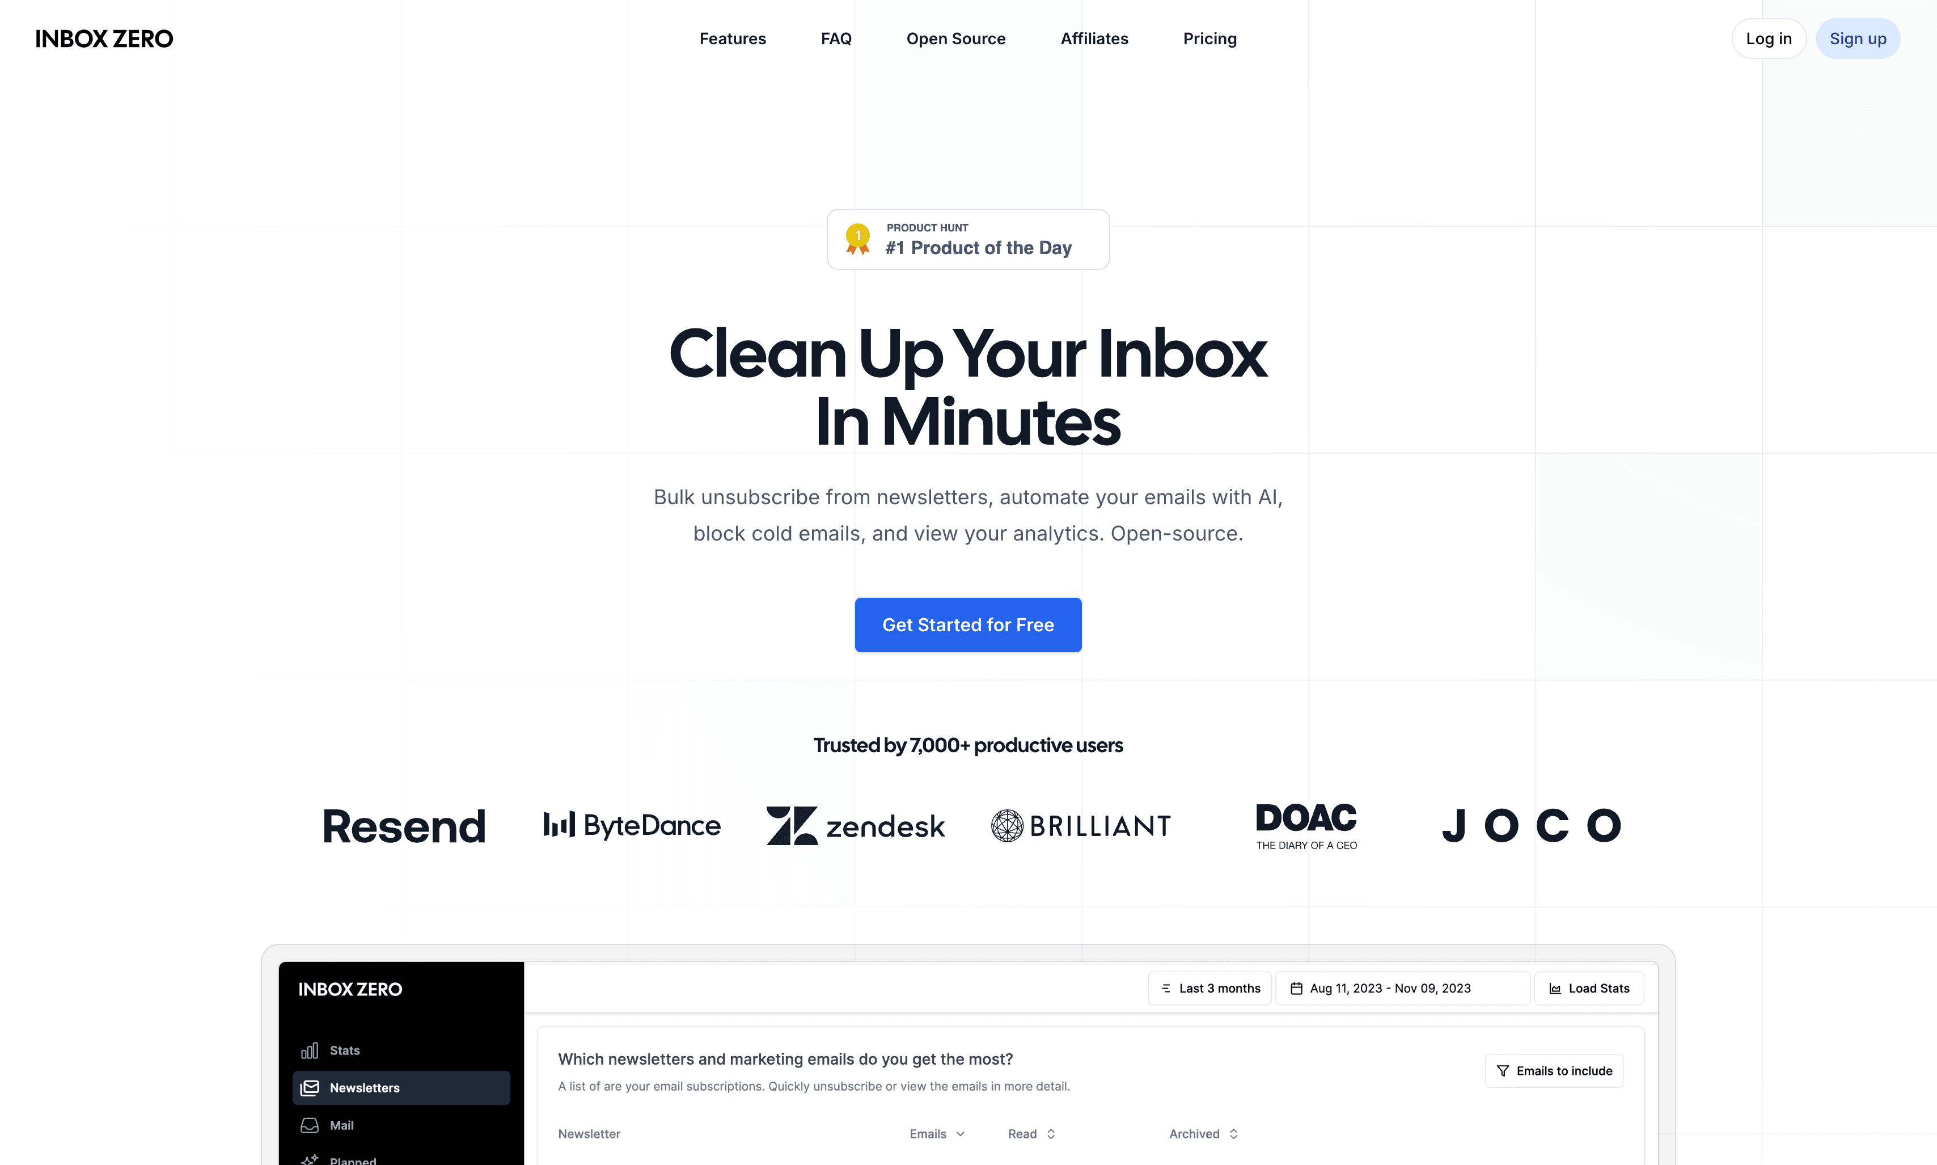Click the Log in link
The width and height of the screenshot is (1937, 1165).
pyautogui.click(x=1768, y=37)
